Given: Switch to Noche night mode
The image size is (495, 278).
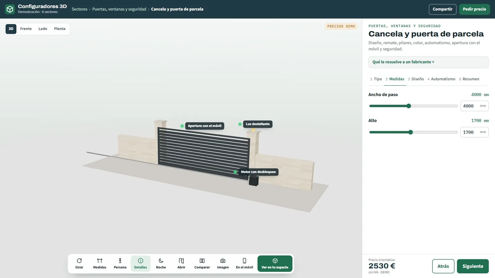Looking at the screenshot, I should (x=161, y=264).
